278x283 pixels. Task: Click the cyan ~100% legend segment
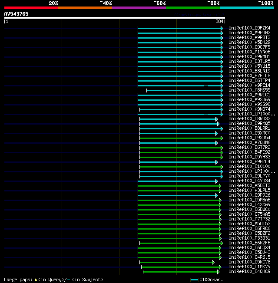247,8
